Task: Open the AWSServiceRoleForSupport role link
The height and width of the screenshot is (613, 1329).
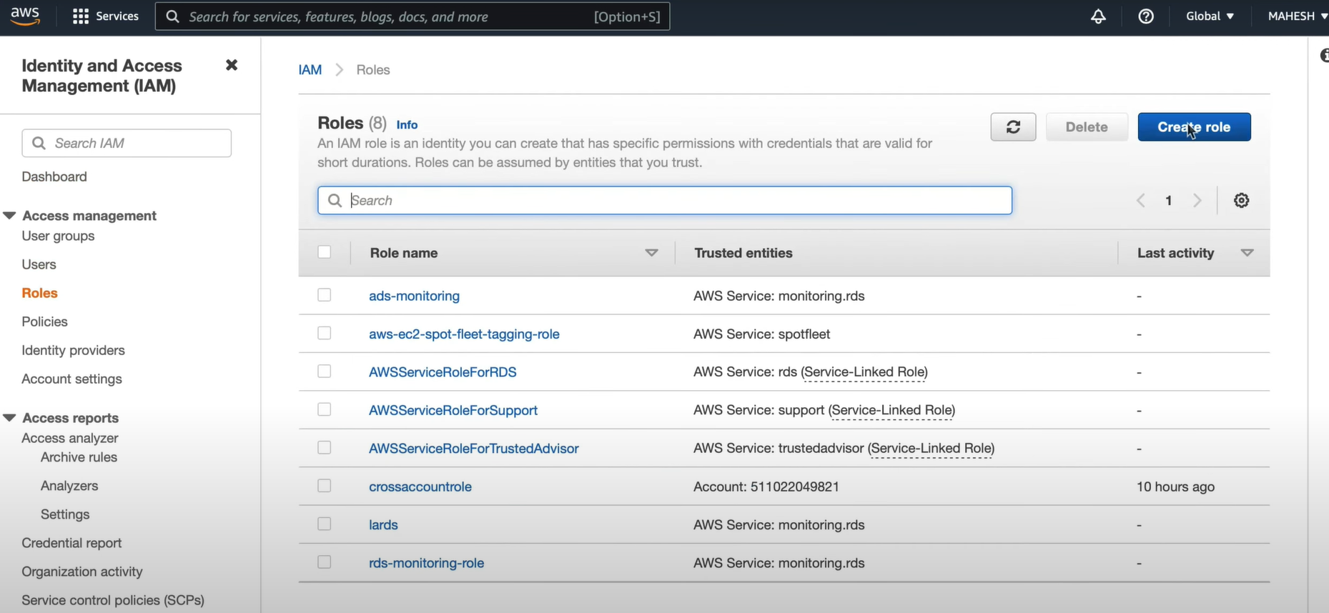Action: point(453,410)
